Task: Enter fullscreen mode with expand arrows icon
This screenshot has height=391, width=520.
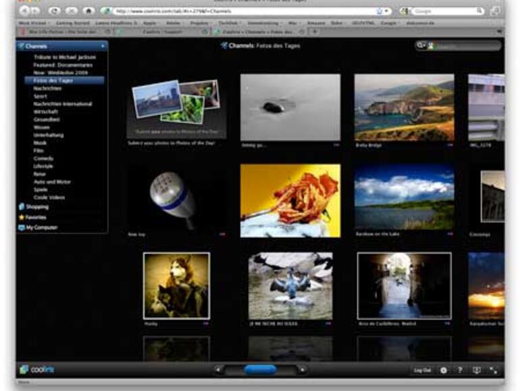Action: [494, 370]
